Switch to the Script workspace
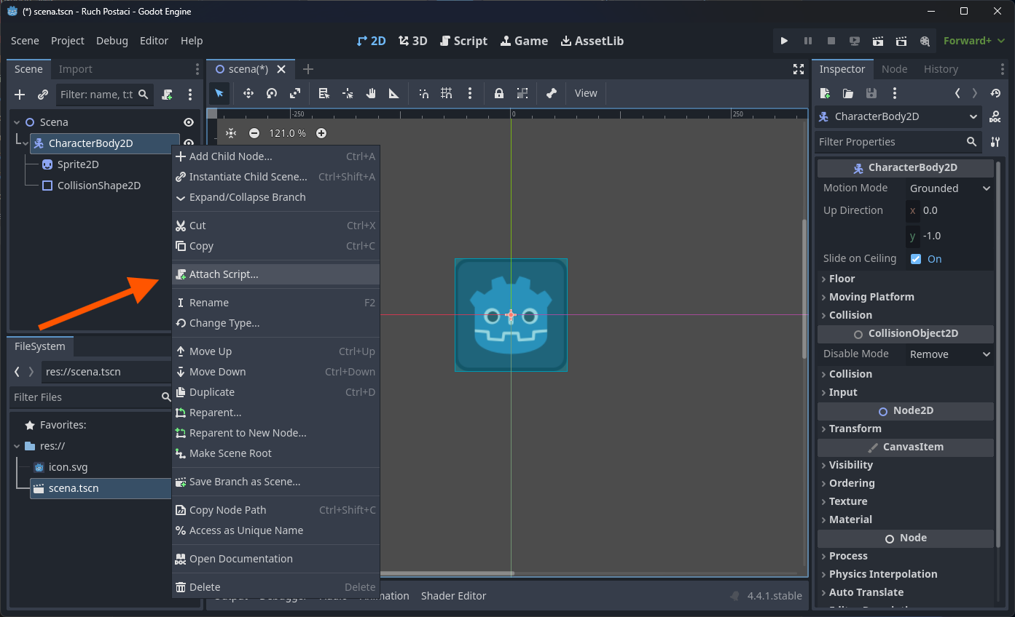The image size is (1015, 617). (x=463, y=41)
